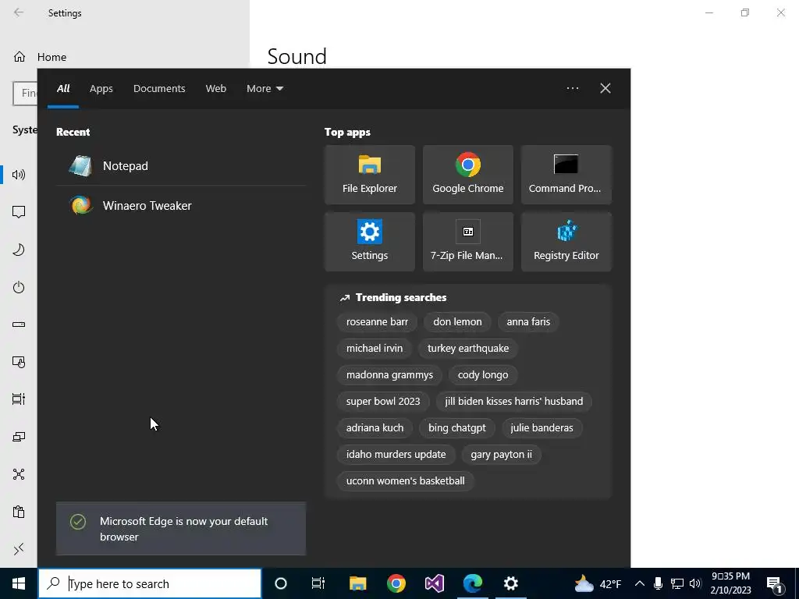
Task: Search trending term idaho murders update
Action: (x=396, y=455)
